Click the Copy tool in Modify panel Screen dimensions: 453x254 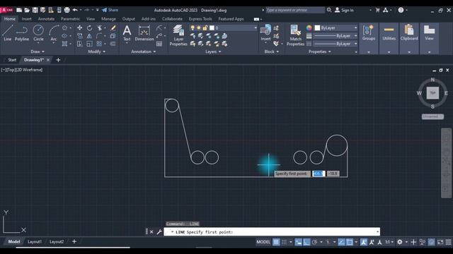tap(80, 36)
